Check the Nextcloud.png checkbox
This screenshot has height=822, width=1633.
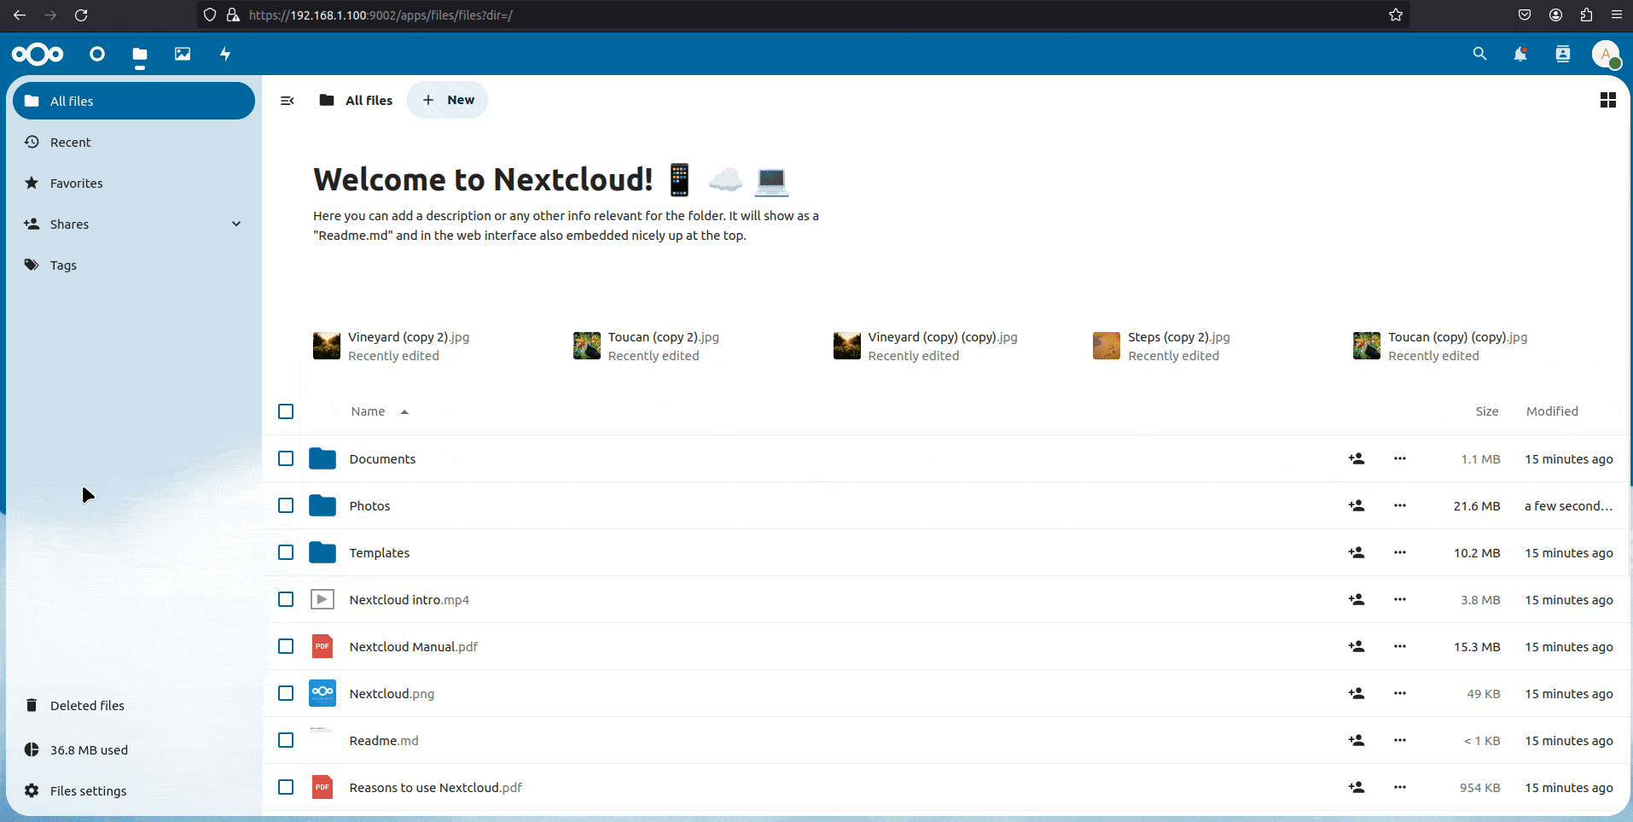(x=286, y=693)
